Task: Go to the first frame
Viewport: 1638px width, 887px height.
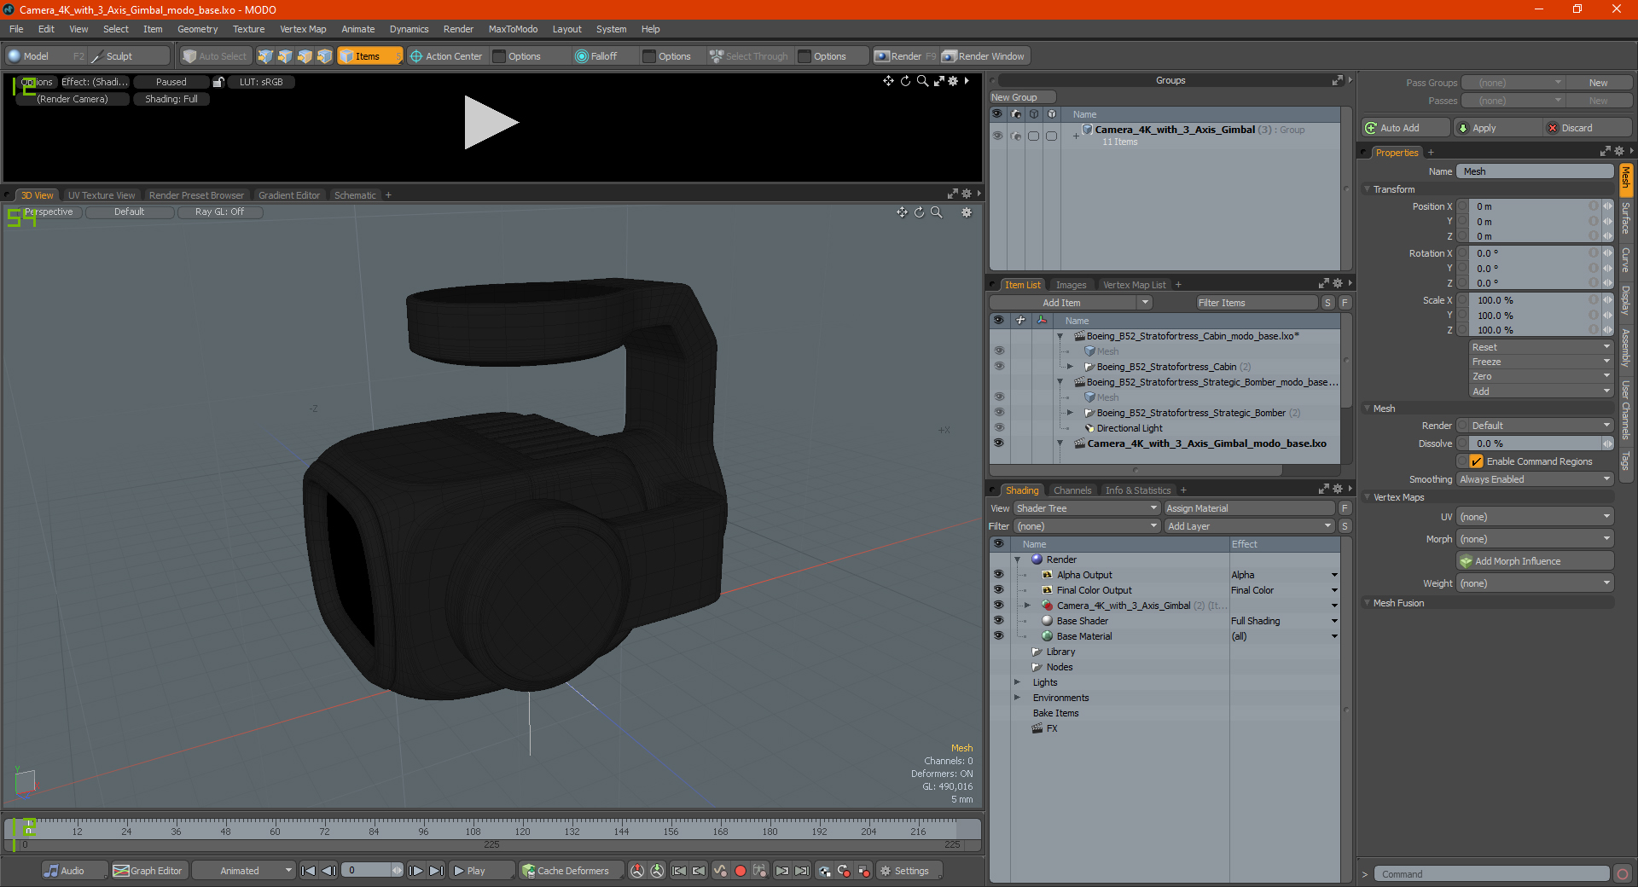Action: point(309,871)
